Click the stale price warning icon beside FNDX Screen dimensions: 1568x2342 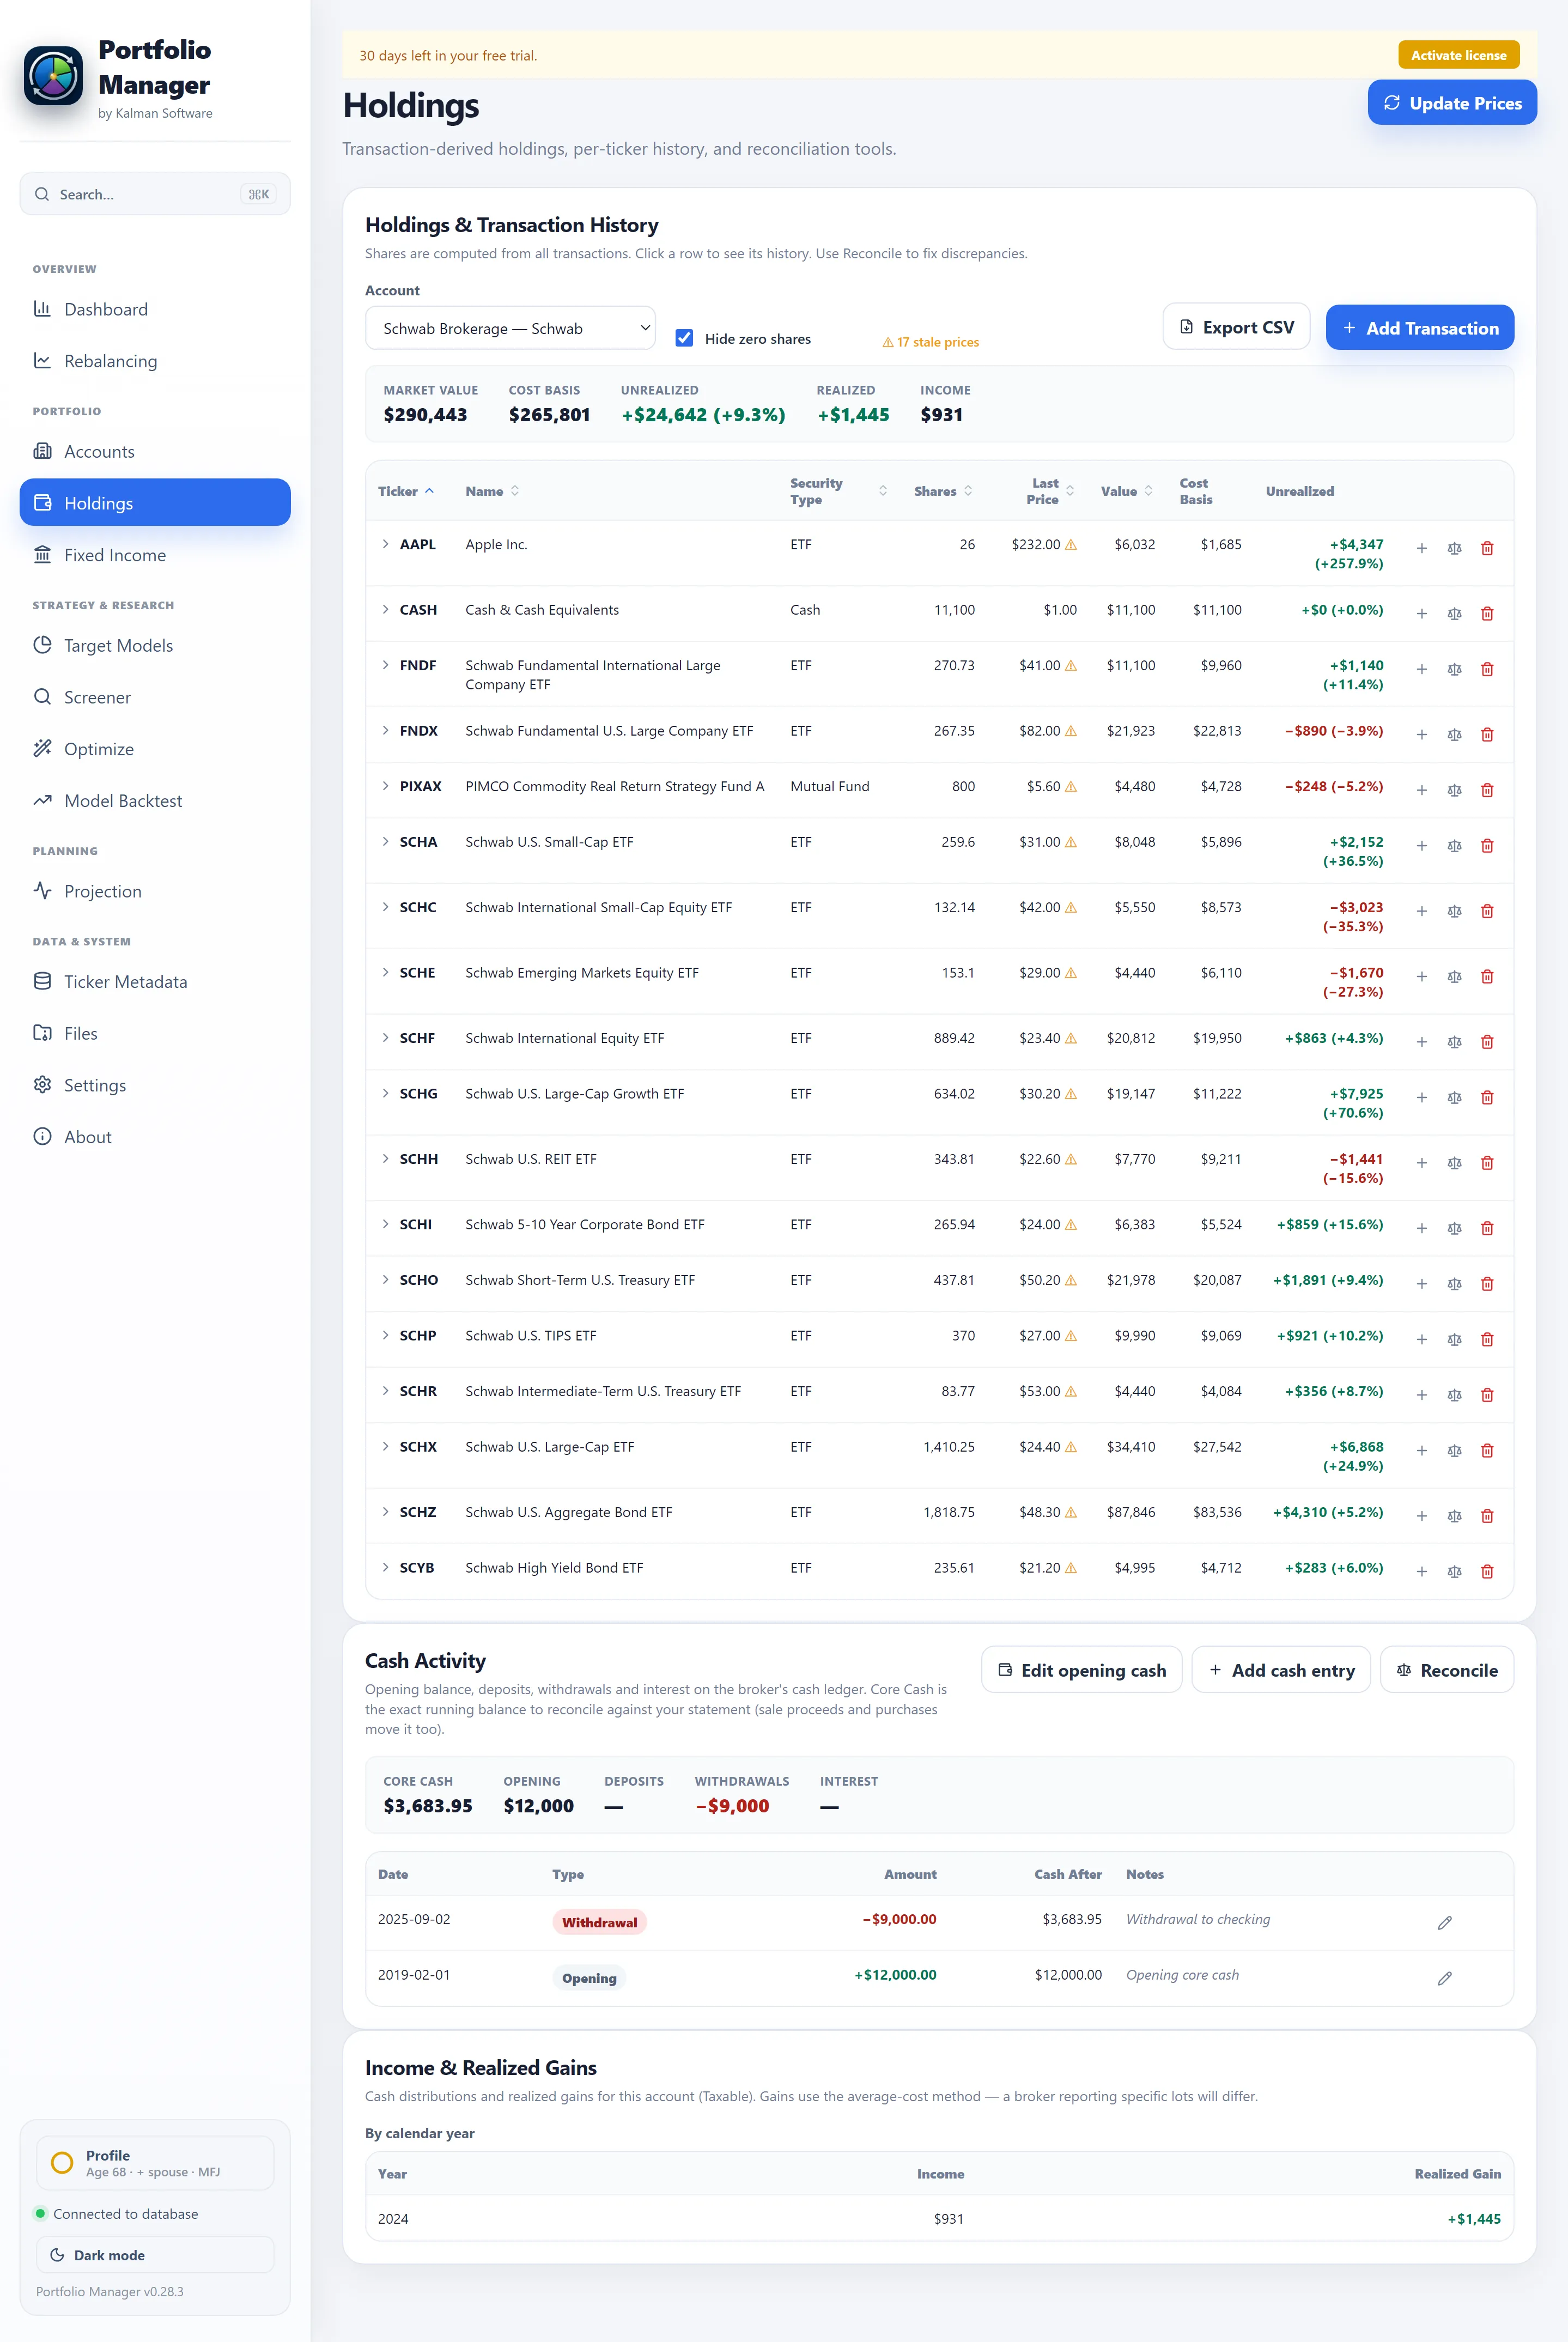(1071, 731)
